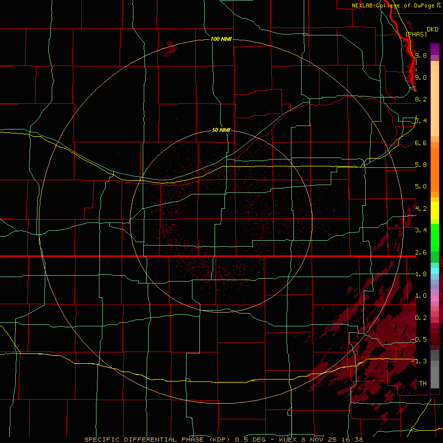Click the 1.8 scale value
The width and height of the screenshot is (443, 443).
[x=421, y=274]
